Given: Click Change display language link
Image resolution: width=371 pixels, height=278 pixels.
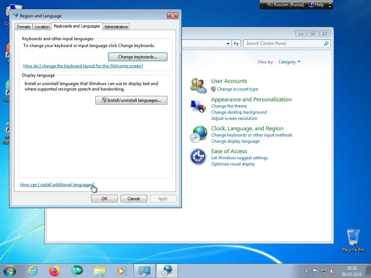Looking at the screenshot, I should point(235,141).
